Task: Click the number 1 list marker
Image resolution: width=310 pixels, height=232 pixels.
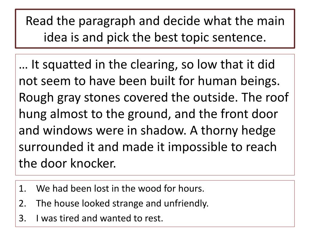Action: pyautogui.click(x=22, y=188)
